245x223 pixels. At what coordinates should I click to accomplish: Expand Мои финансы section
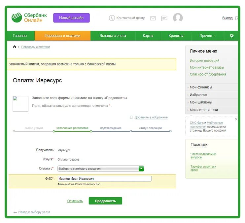click(201, 87)
